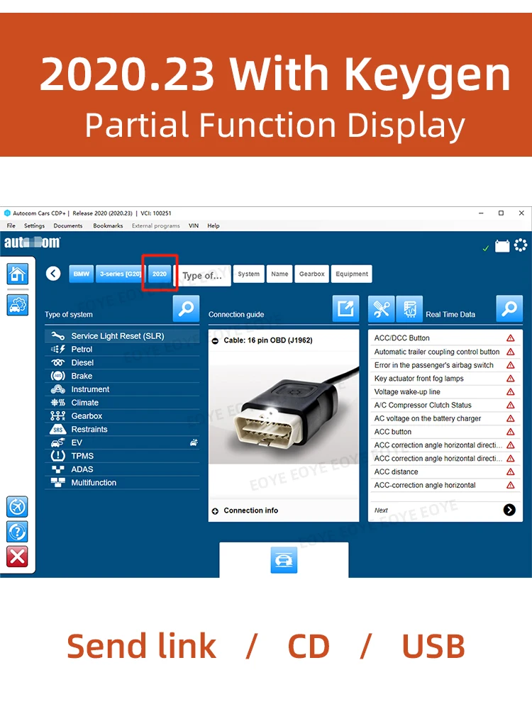Click the 3-series [G20] breadcrumb button
This screenshot has height=709, width=532.
(x=121, y=274)
